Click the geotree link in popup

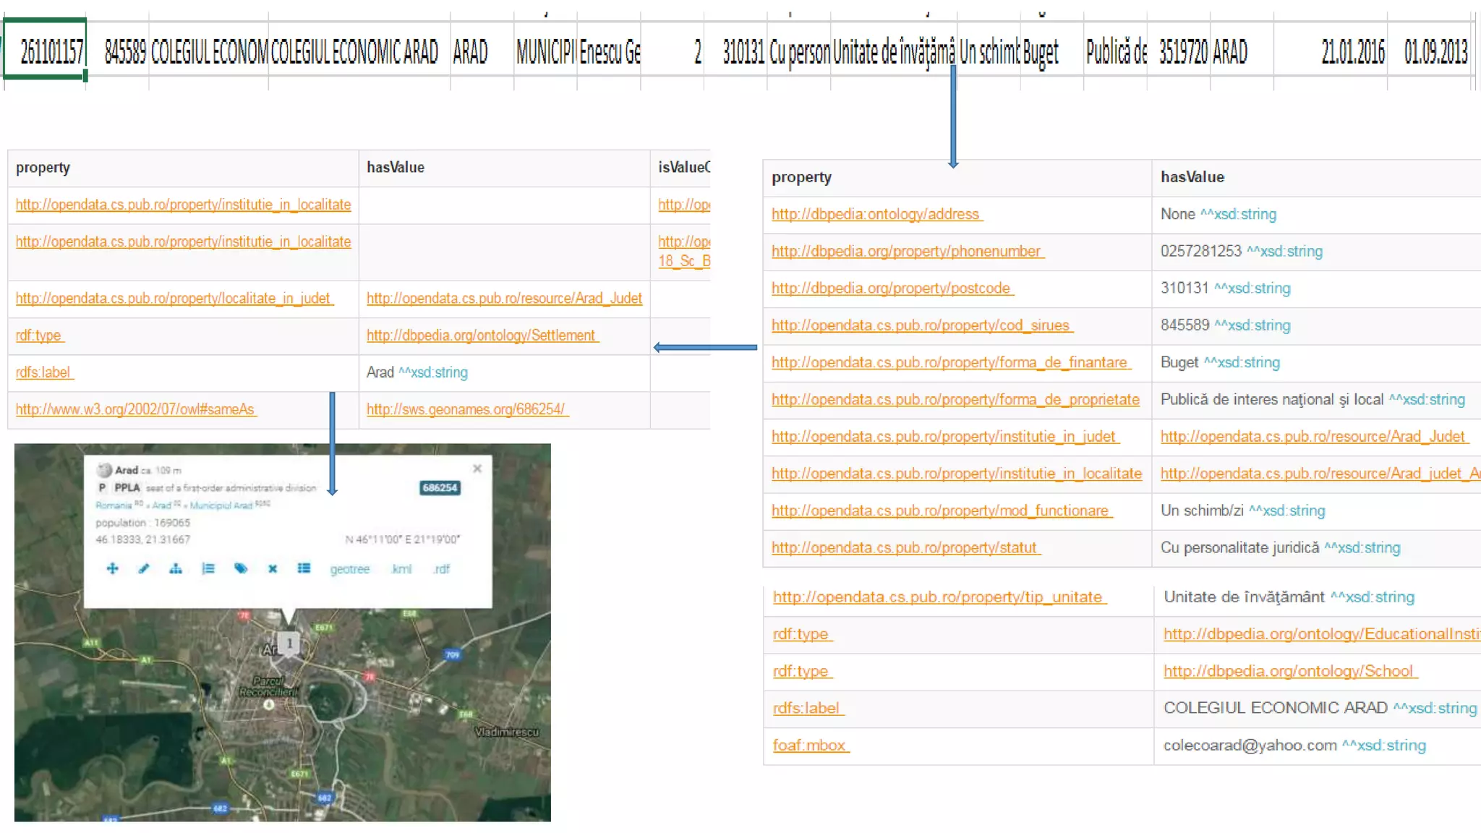pyautogui.click(x=350, y=569)
